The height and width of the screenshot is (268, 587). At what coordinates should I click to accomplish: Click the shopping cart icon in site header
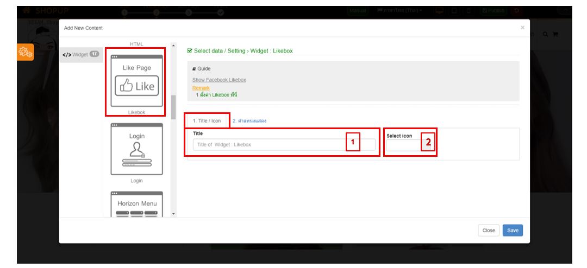(555, 34)
